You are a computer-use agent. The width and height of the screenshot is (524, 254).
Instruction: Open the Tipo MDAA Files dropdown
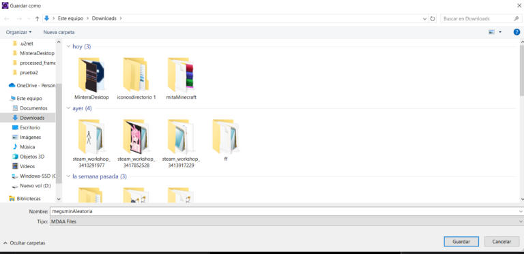287,222
